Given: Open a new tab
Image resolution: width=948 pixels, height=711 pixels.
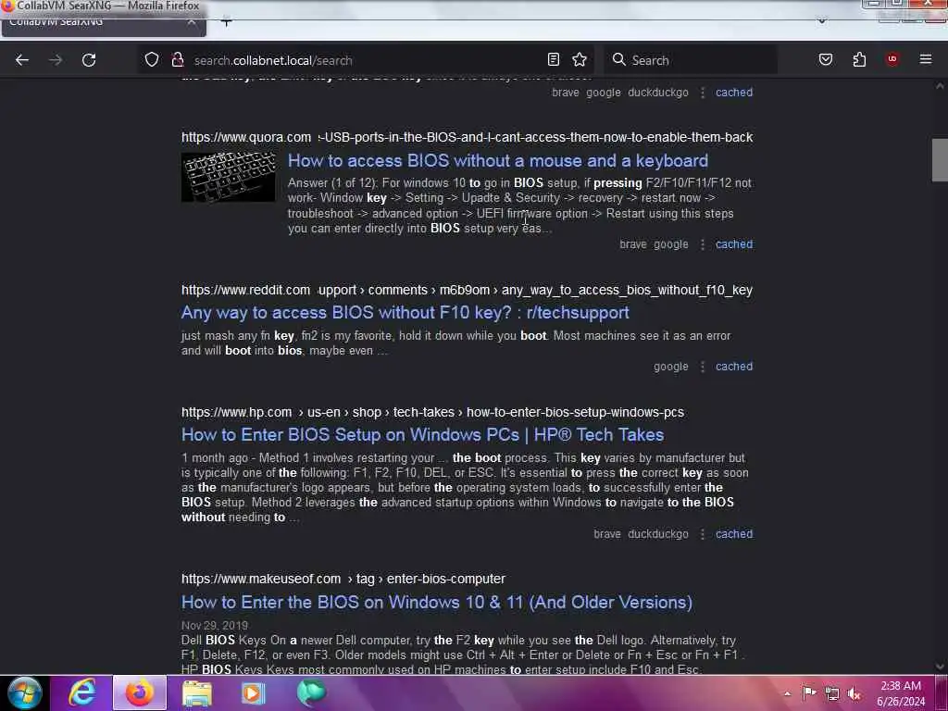Looking at the screenshot, I should [x=226, y=22].
